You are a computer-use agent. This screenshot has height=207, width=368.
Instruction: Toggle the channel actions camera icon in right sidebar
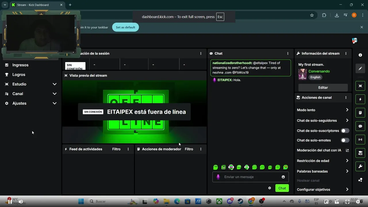(x=360, y=153)
